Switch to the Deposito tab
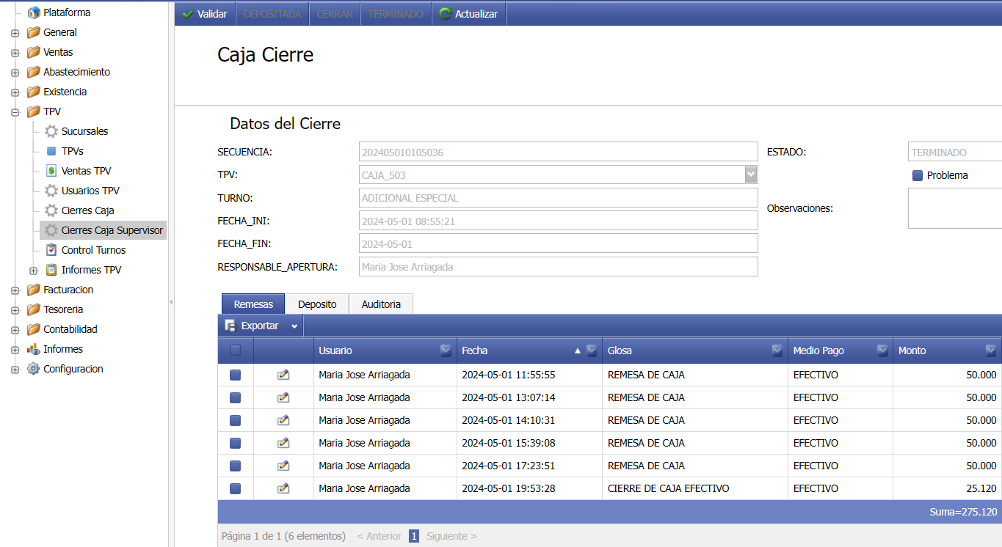Viewport: 1002px width, 547px height. (x=317, y=304)
